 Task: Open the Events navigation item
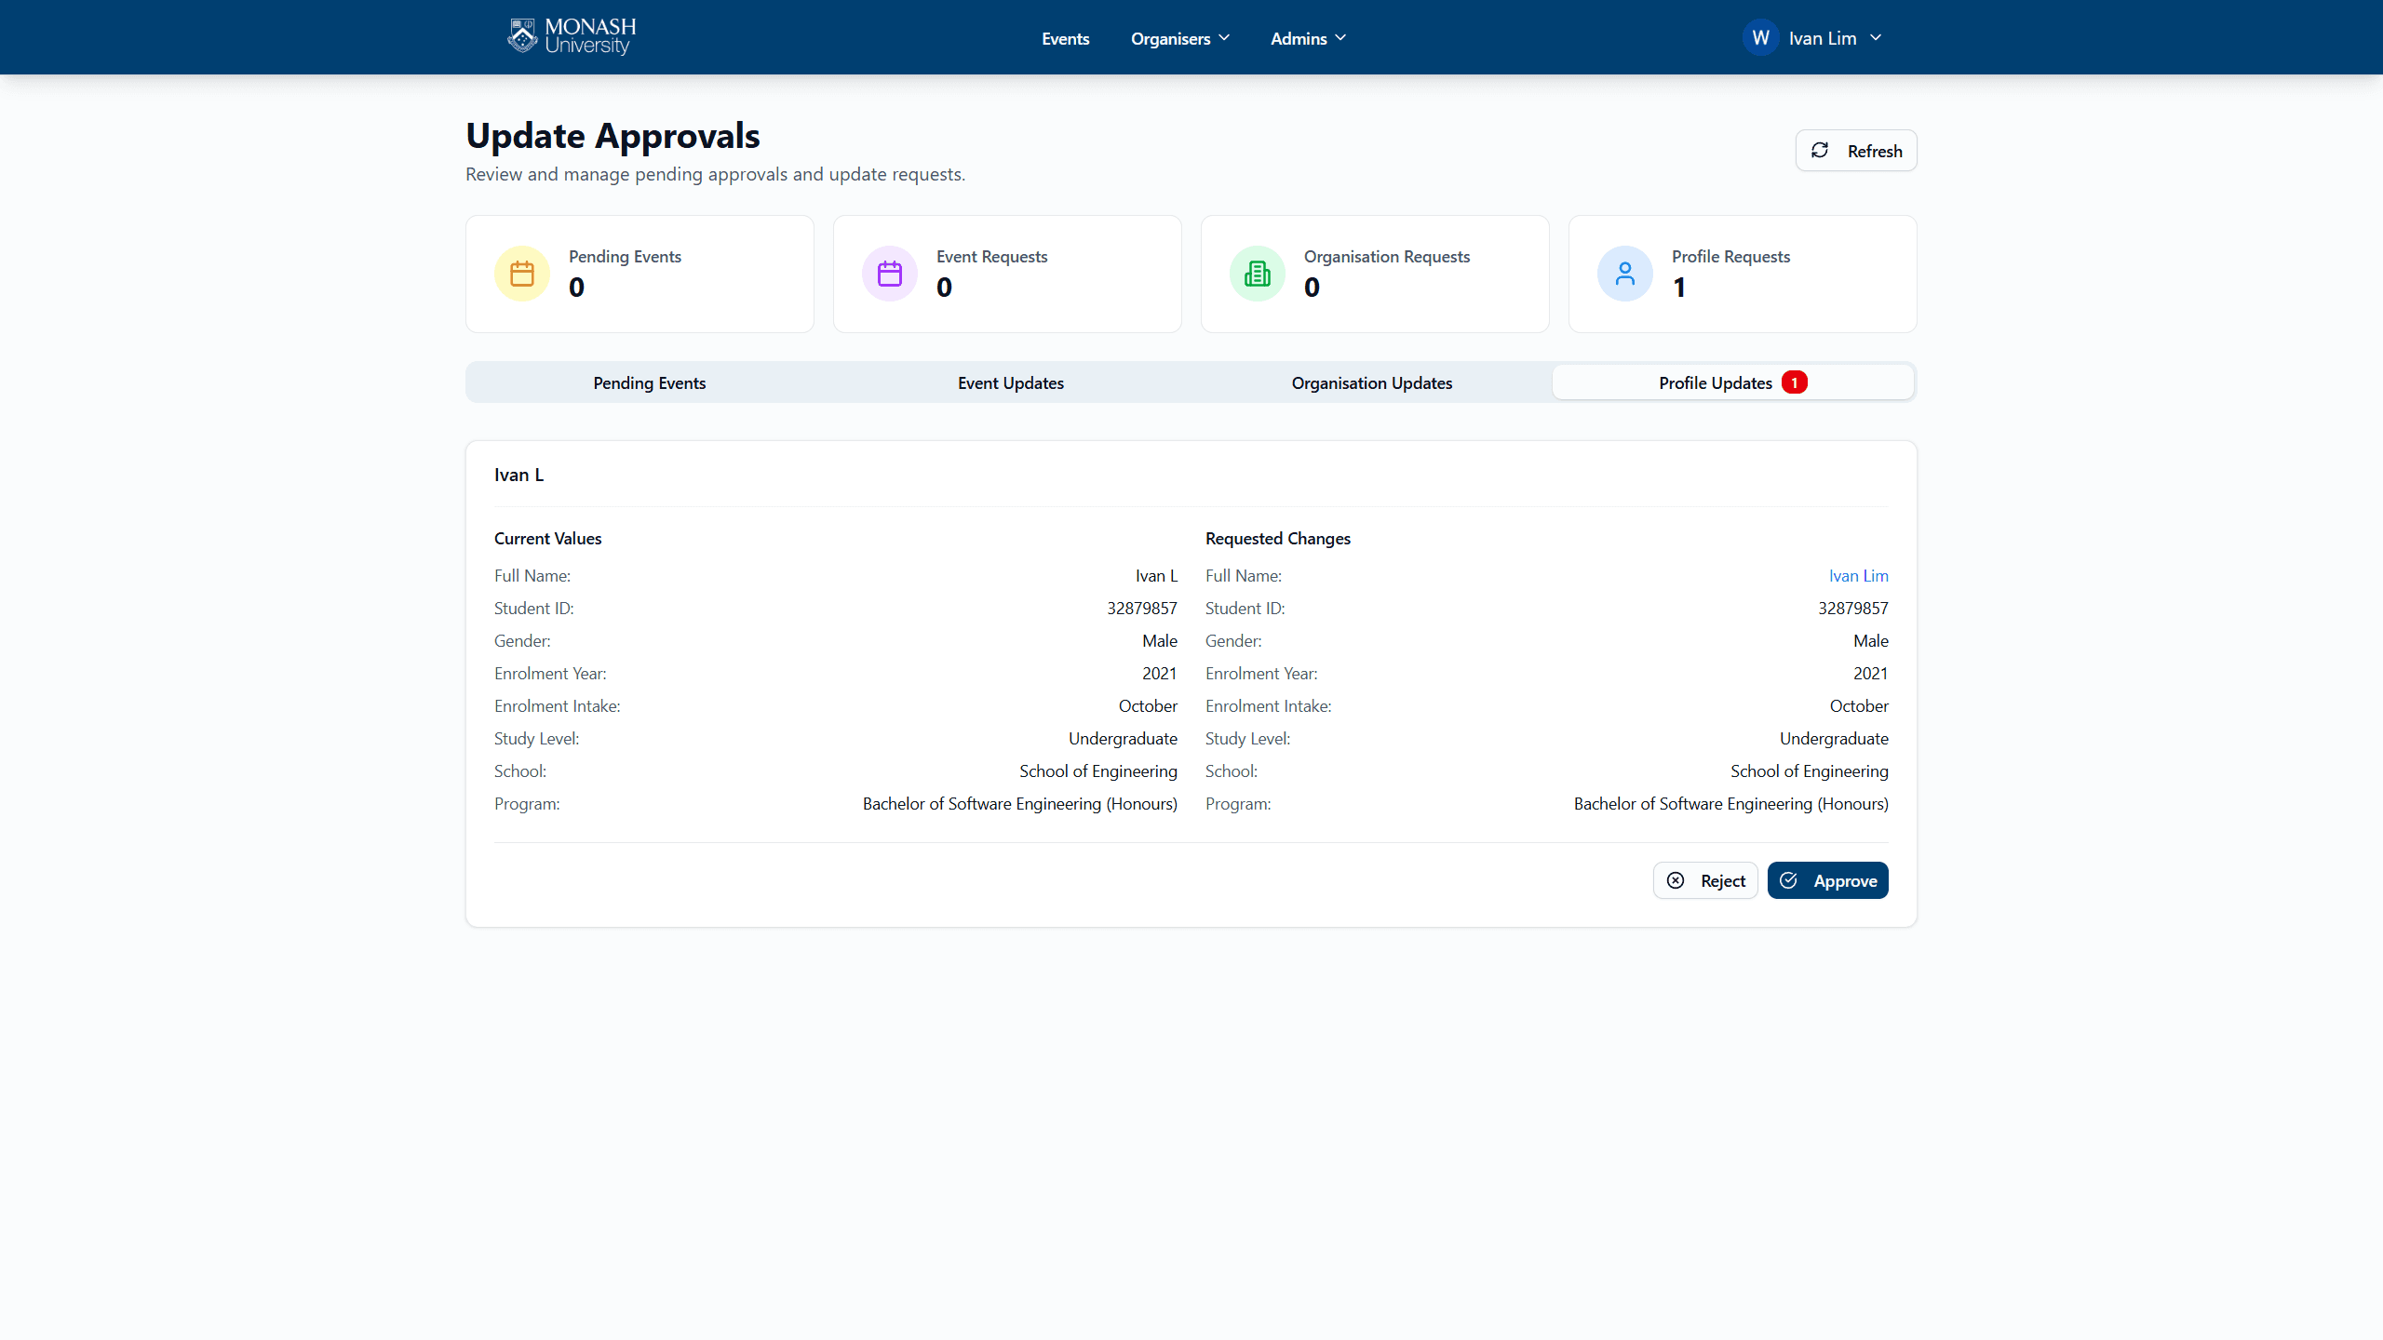point(1065,38)
